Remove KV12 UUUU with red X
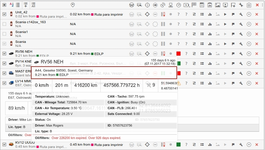The height and width of the screenshot is (150, 265). click(257, 144)
